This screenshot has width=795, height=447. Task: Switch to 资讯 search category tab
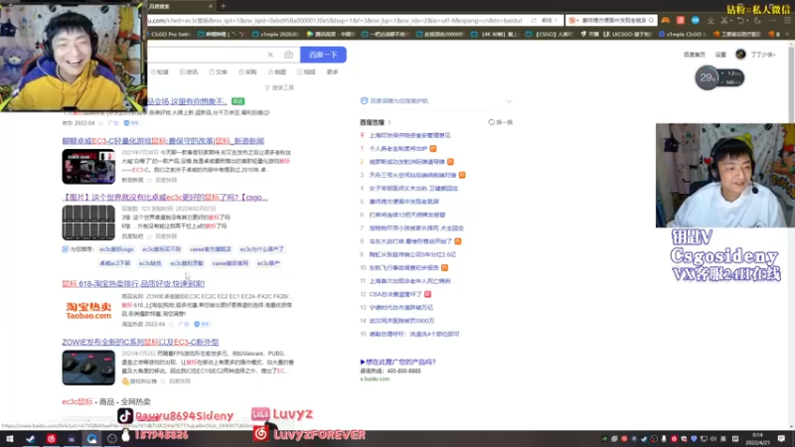click(189, 72)
